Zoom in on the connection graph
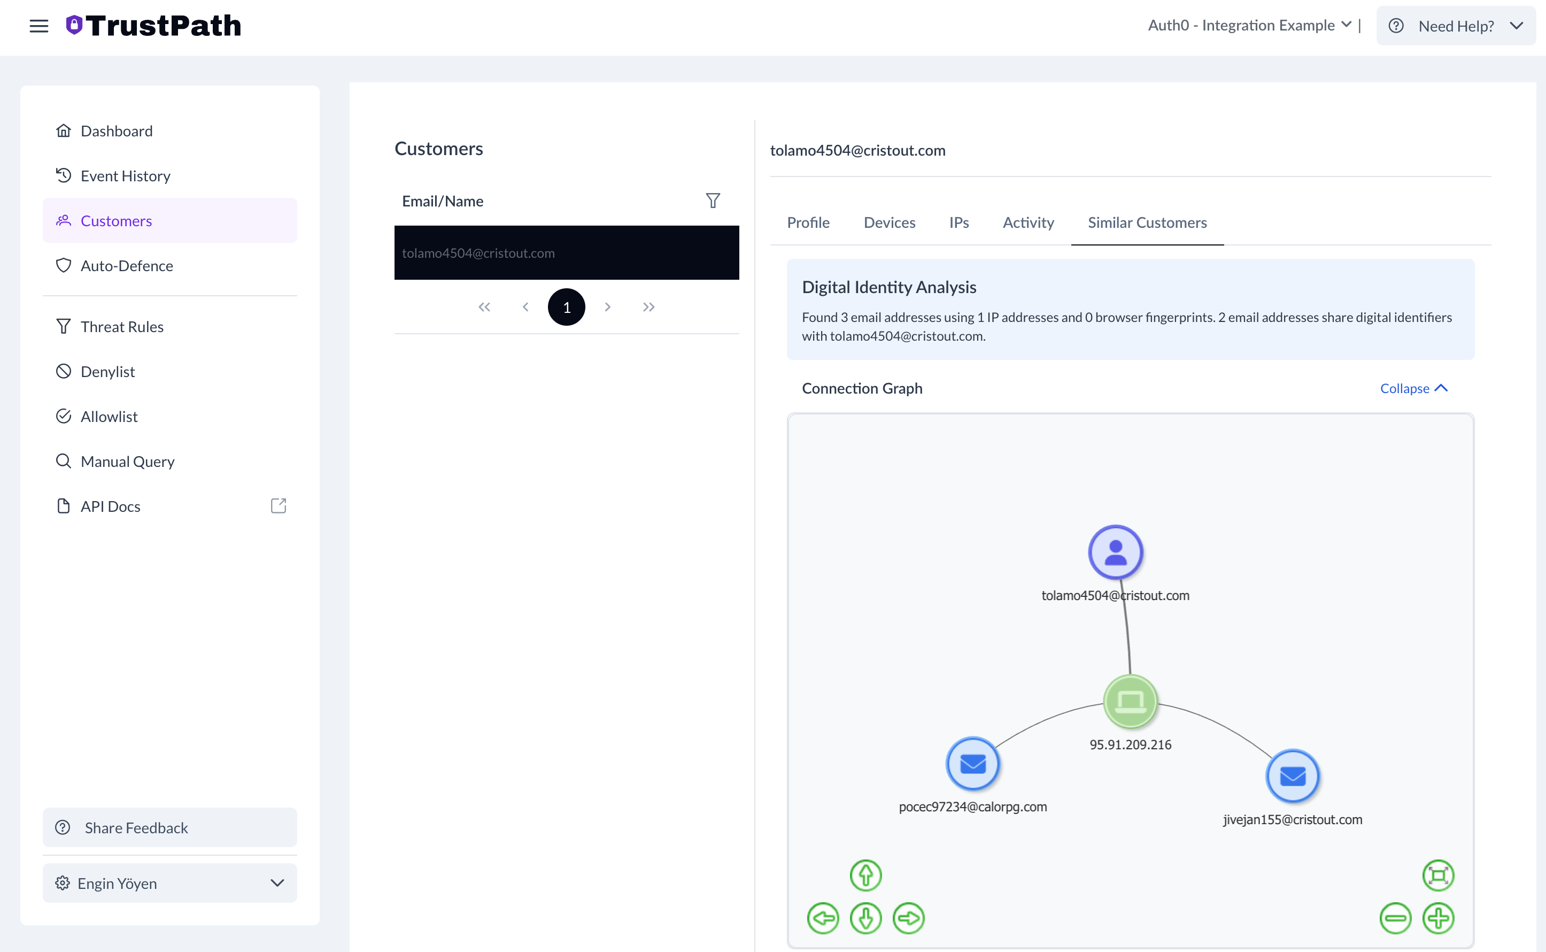 point(1439,918)
